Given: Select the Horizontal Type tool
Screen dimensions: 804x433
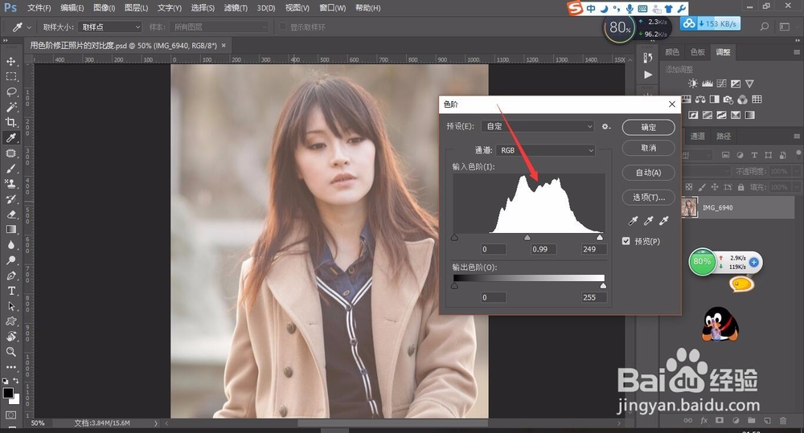Looking at the screenshot, I should 10,291.
